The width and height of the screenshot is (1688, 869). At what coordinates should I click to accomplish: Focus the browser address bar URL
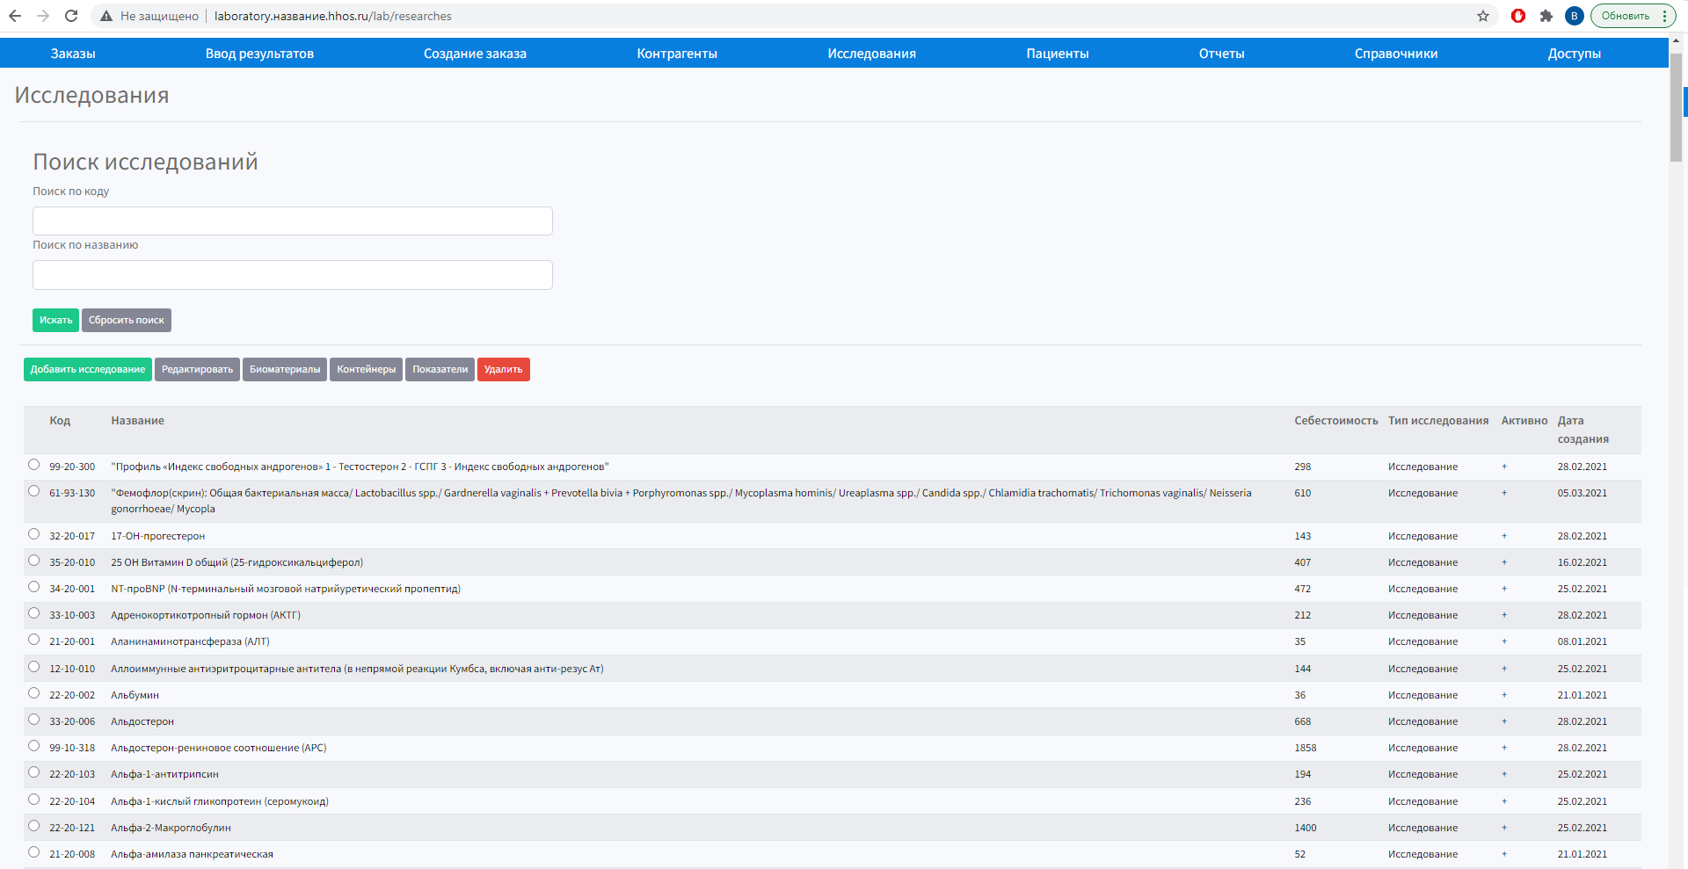tap(333, 16)
